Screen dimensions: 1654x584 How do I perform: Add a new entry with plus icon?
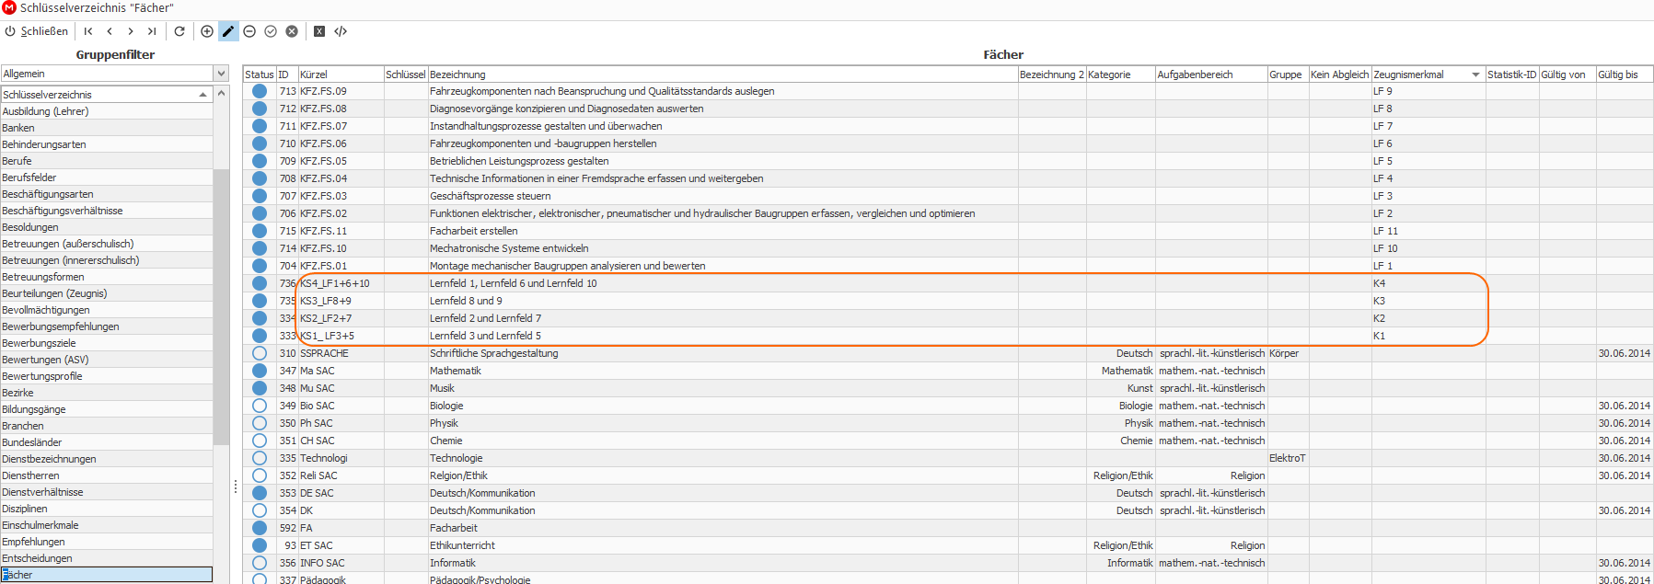(x=207, y=31)
